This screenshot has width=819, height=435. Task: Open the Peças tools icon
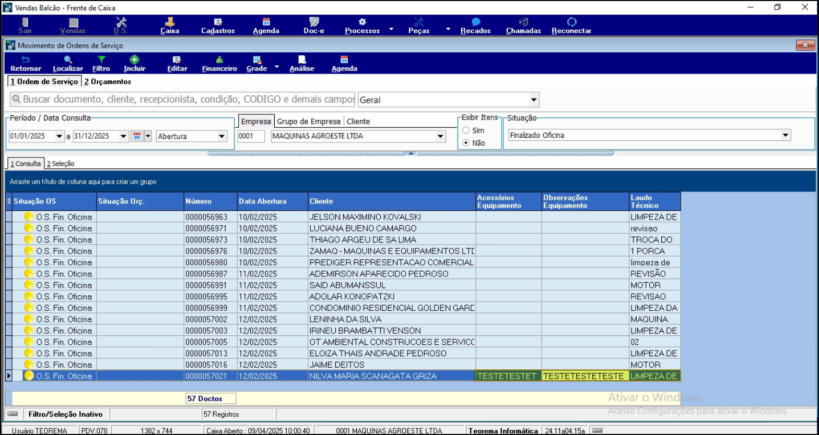pos(419,22)
